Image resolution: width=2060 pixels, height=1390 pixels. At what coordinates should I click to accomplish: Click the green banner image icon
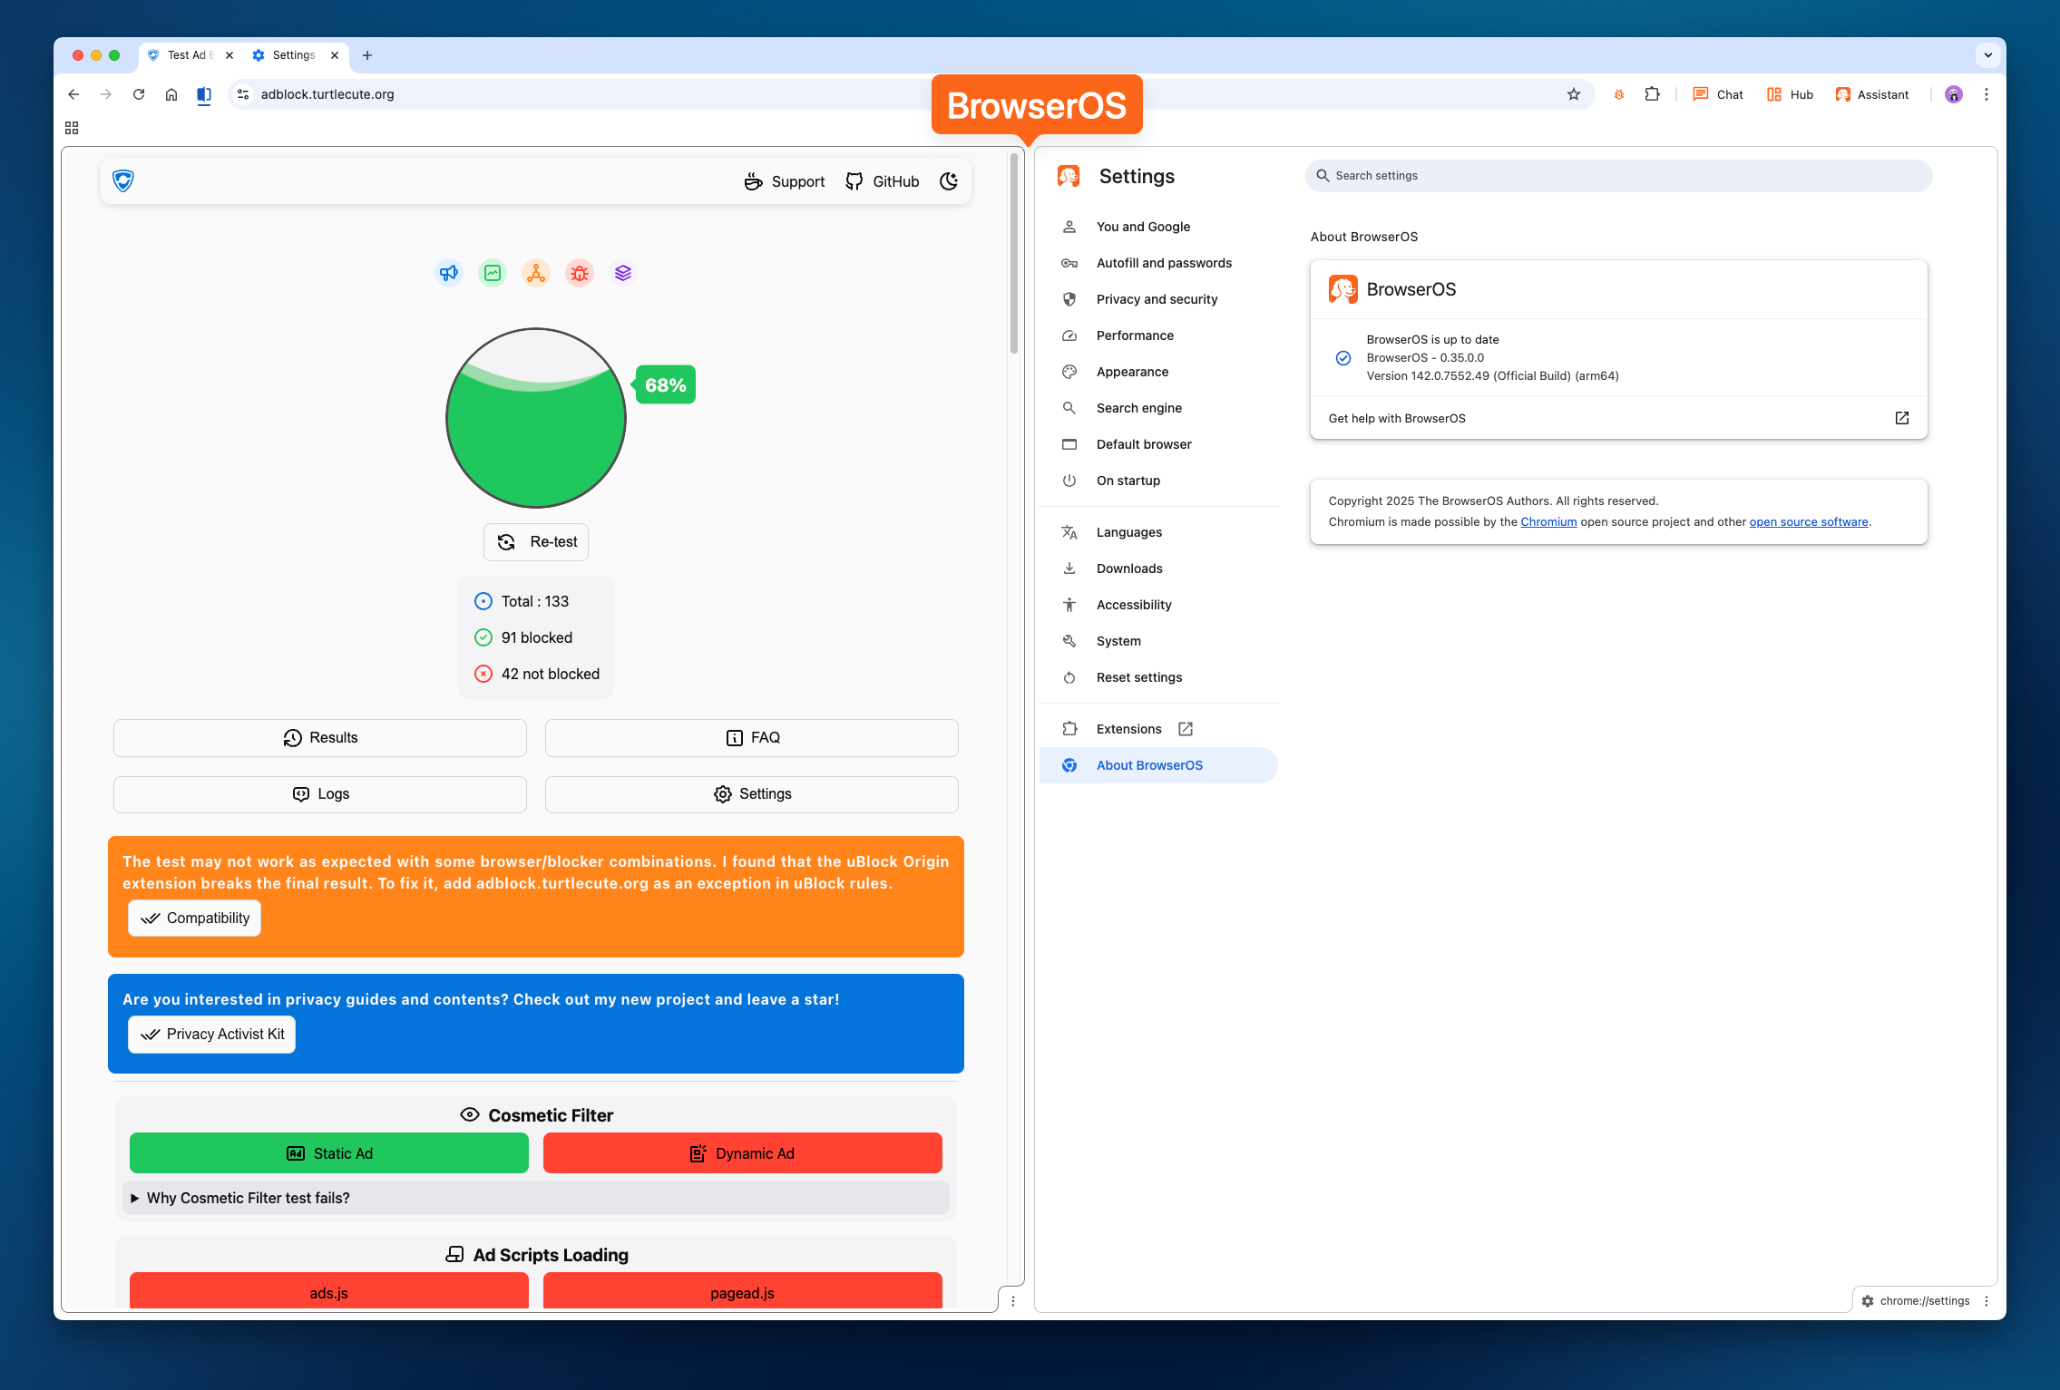[493, 273]
